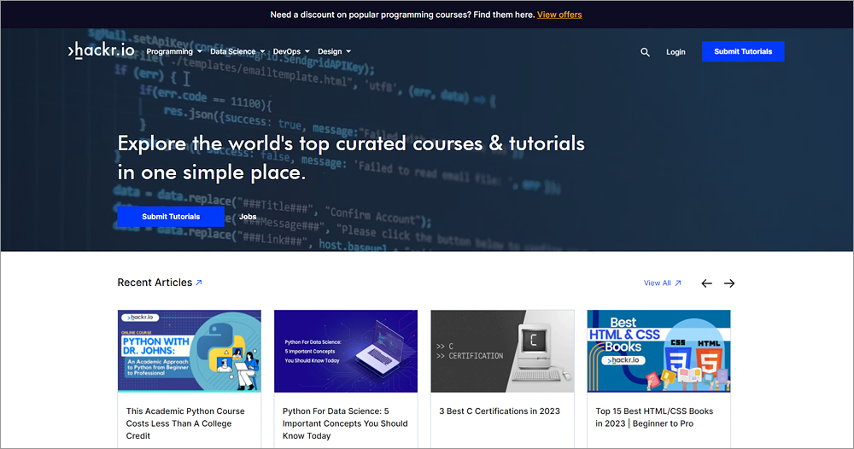Image resolution: width=854 pixels, height=449 pixels.
Task: Open the Jobs link
Action: pos(248,217)
